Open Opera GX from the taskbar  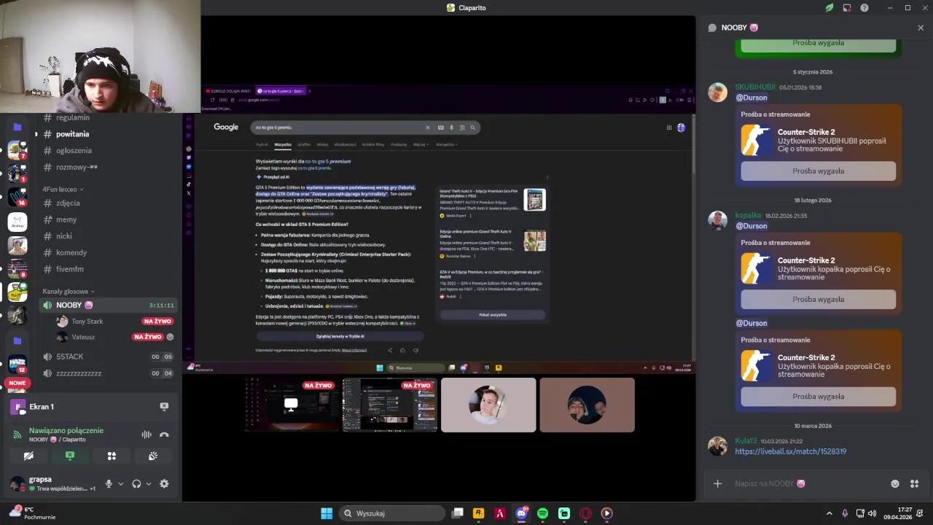pos(585,513)
